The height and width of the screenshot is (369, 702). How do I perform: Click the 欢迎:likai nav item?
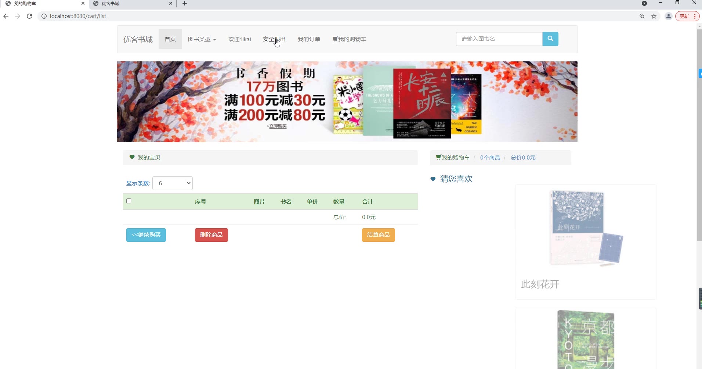pos(240,39)
